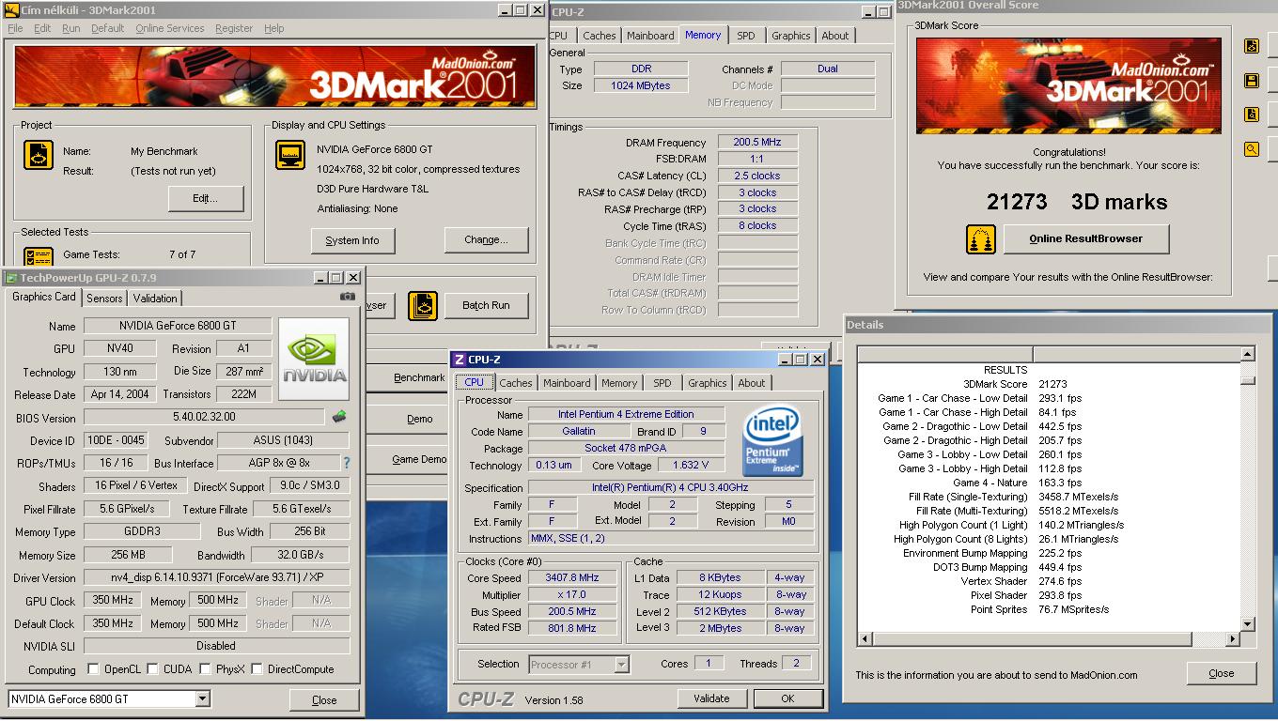Toggle the CUDA checkbox

152,669
